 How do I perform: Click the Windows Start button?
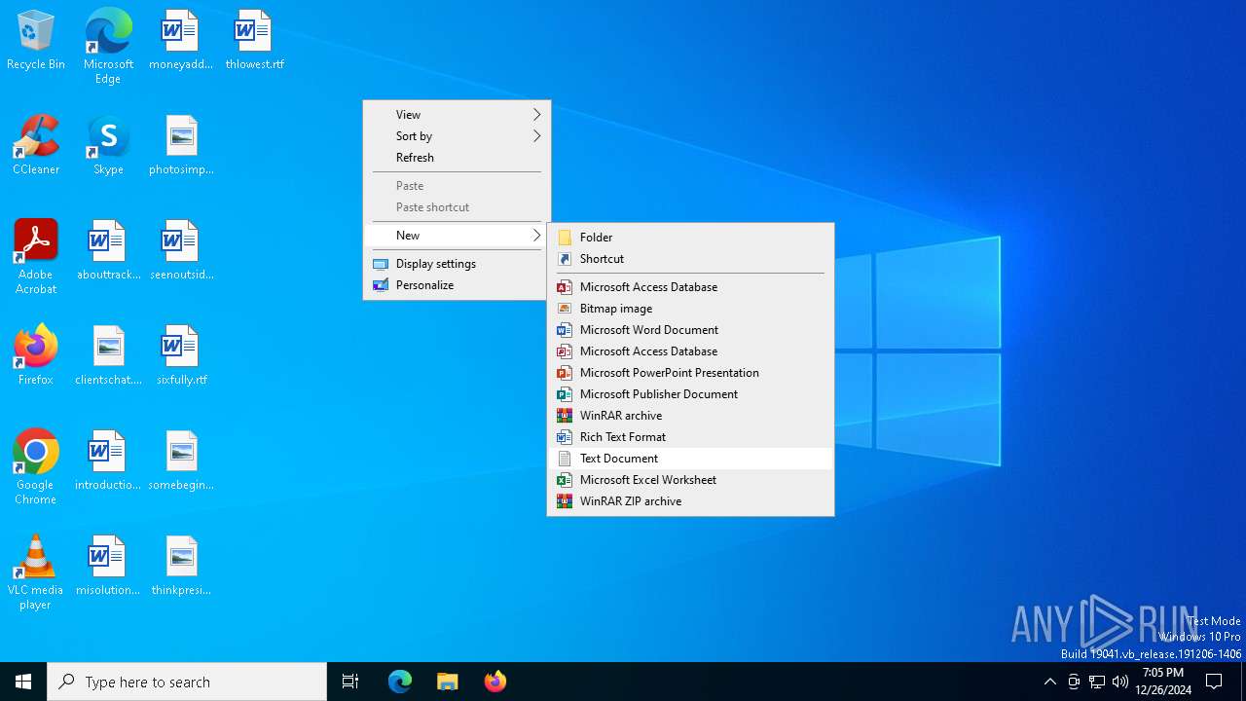(23, 682)
